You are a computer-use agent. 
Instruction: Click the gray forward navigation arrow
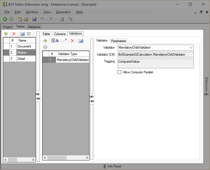point(11,19)
